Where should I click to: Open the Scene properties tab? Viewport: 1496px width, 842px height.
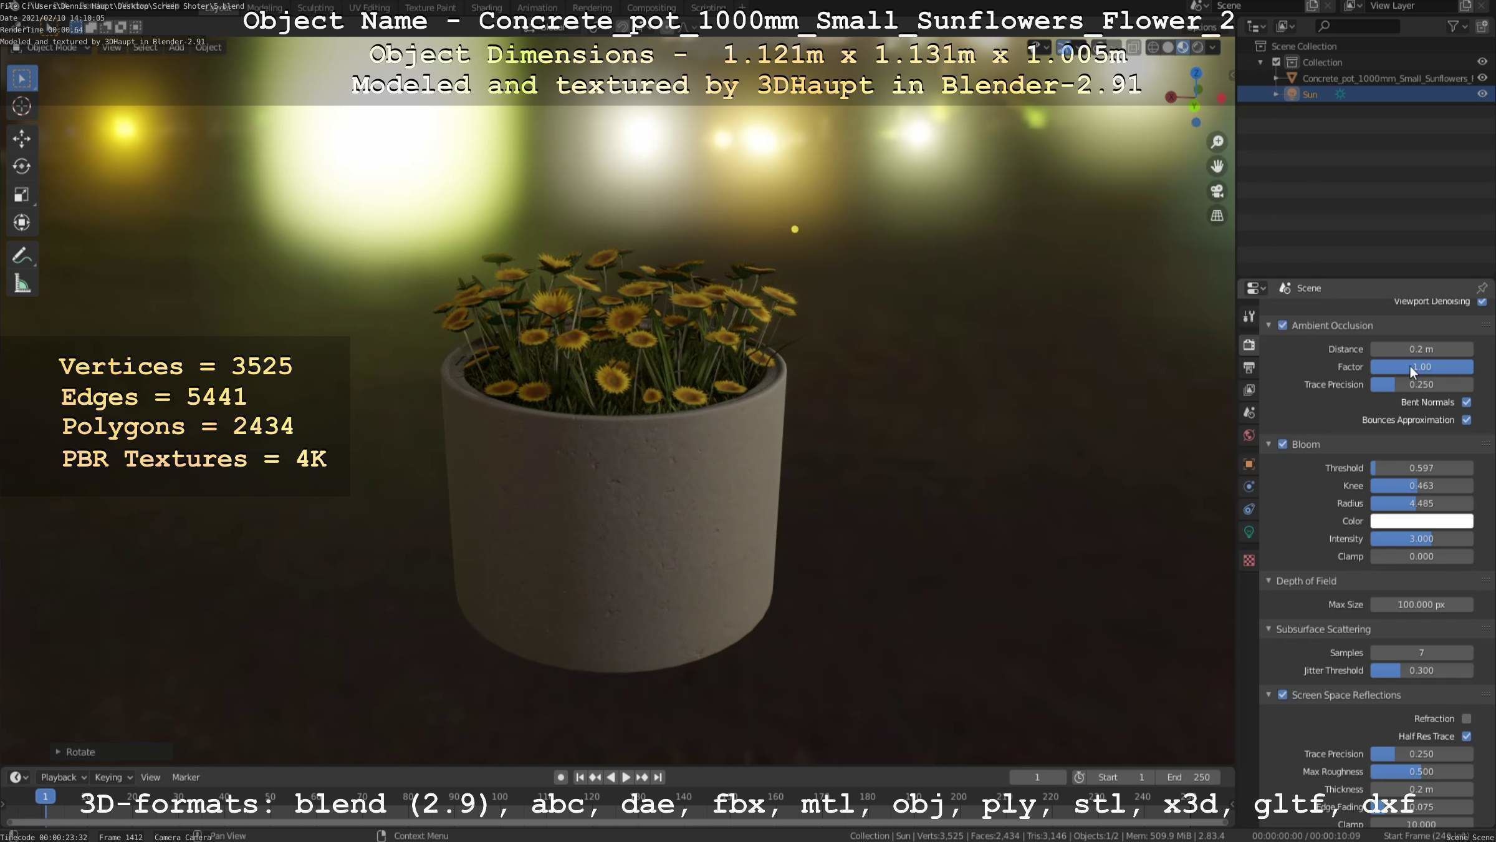coord(1249,412)
